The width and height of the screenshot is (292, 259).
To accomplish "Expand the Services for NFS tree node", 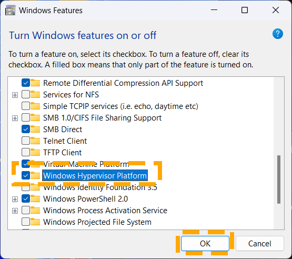I will pos(15,95).
